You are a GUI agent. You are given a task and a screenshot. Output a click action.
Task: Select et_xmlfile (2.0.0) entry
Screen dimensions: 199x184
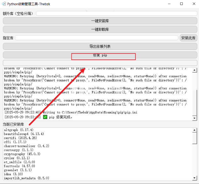(x=19, y=162)
